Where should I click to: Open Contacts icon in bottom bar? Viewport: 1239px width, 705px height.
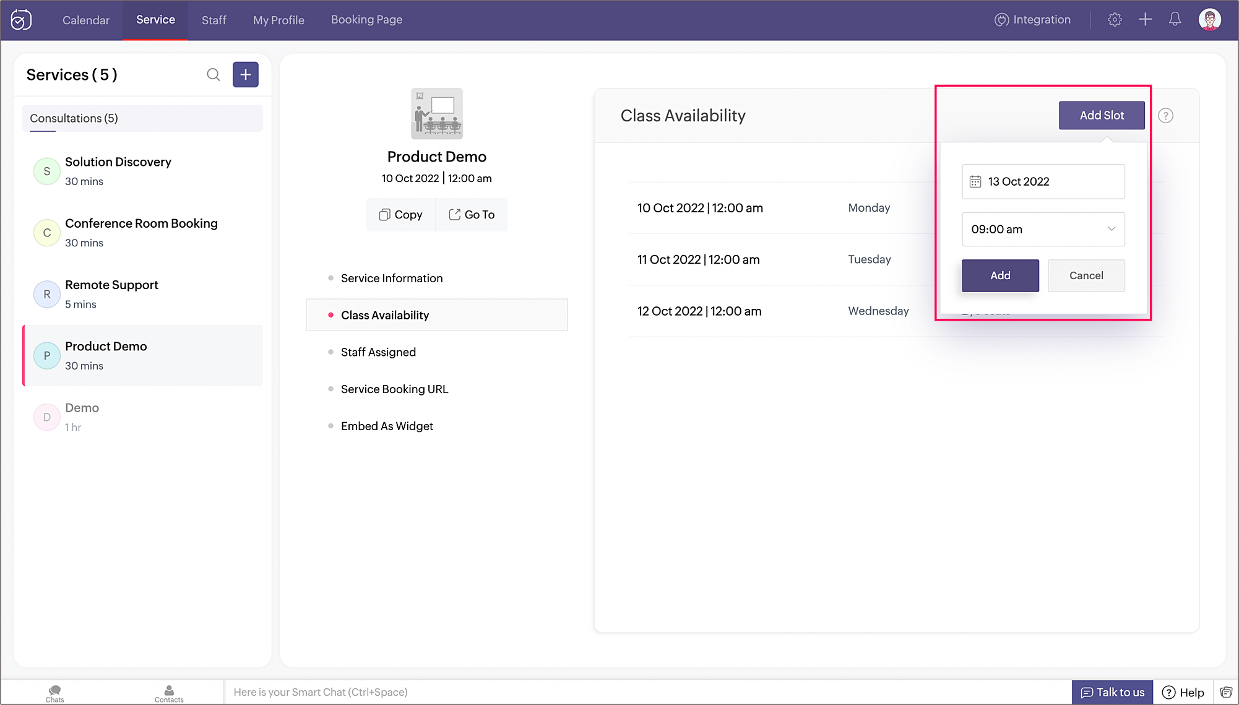coord(169,693)
